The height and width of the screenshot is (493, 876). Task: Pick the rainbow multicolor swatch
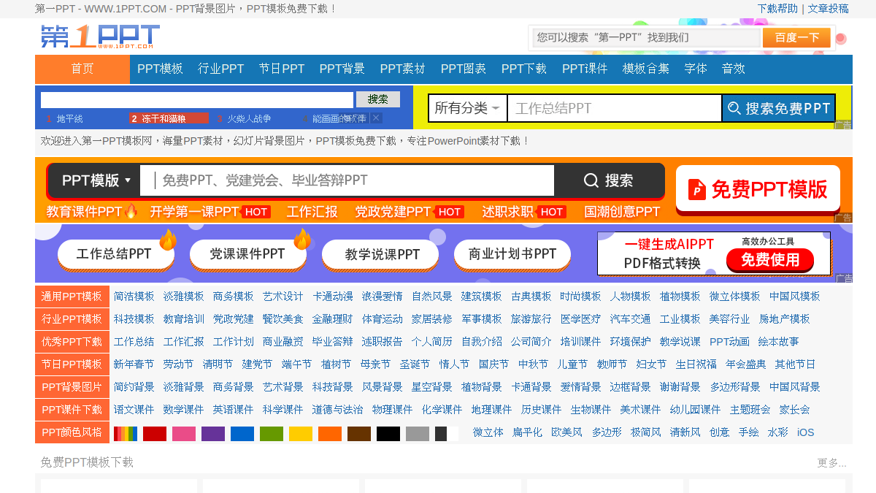tap(126, 434)
